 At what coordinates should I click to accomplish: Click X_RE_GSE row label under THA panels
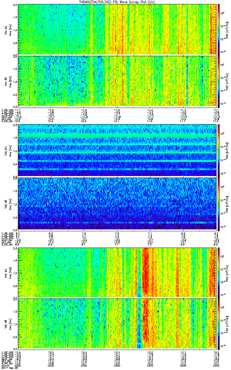(7, 110)
